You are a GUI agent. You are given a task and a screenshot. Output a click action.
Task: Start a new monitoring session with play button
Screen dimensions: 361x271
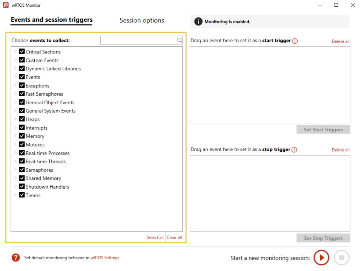pos(321,258)
